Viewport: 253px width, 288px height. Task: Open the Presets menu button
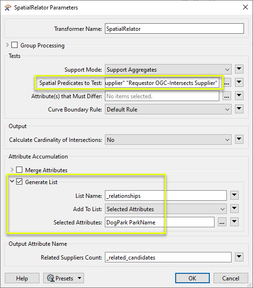[64, 278]
